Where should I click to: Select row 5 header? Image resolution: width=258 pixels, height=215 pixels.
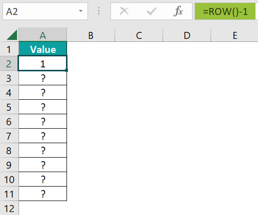tap(9, 107)
